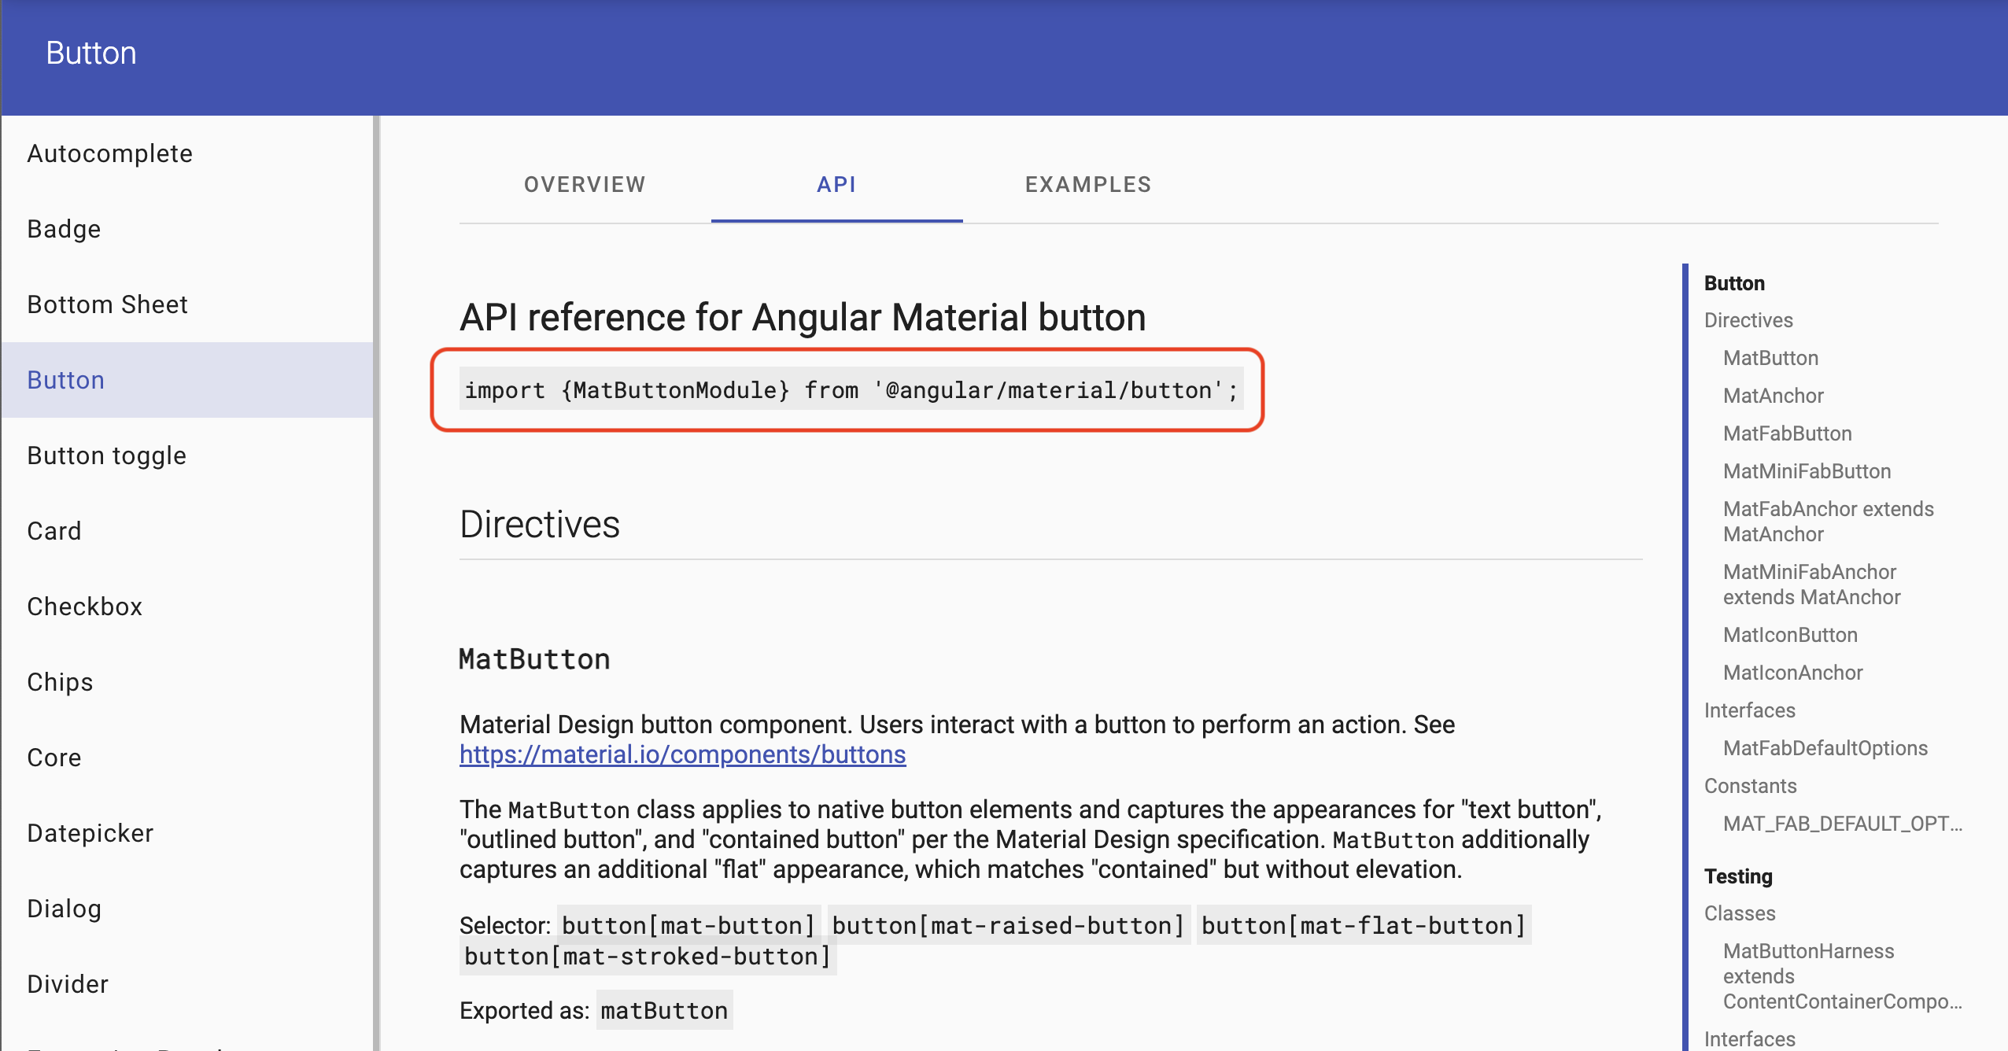Jump to MatFabDefaultOptions under Interfaces
This screenshot has width=2008, height=1051.
[1825, 747]
